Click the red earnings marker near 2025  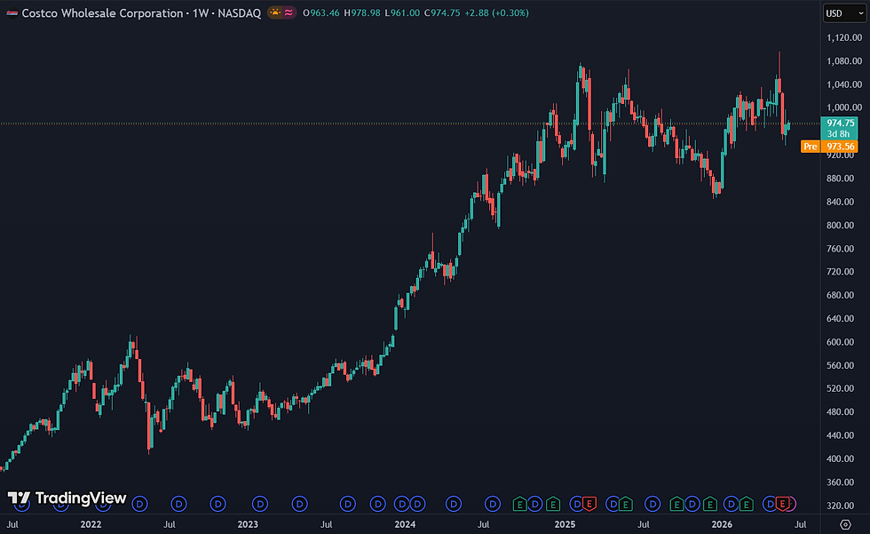pyautogui.click(x=589, y=504)
